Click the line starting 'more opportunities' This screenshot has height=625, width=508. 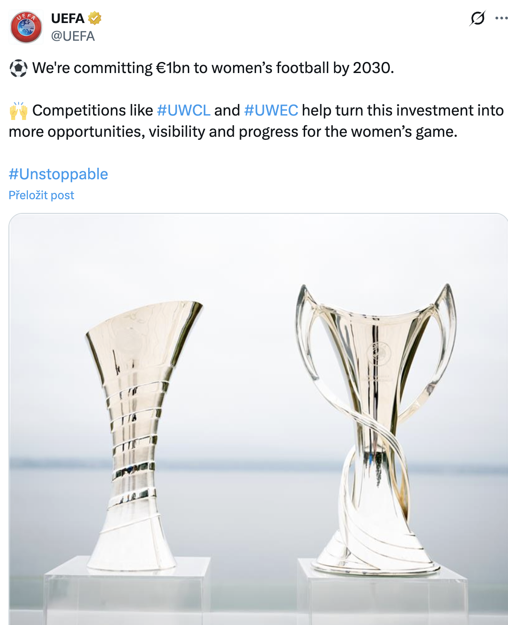(x=233, y=131)
